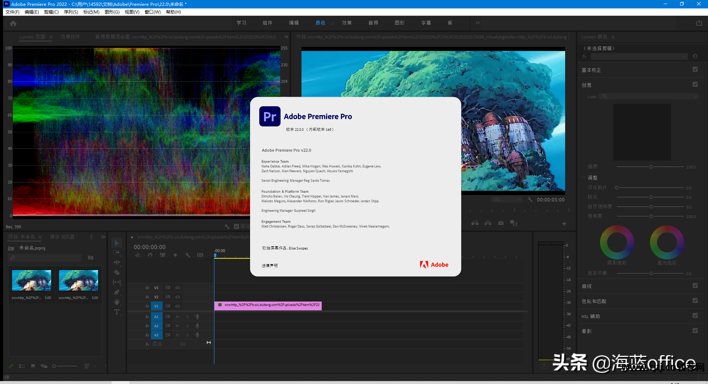
Task: Select the Ripple Edit tool
Action: pos(117,262)
